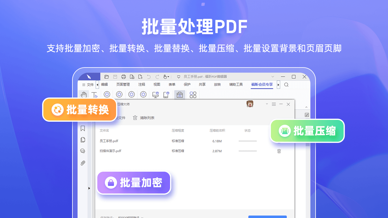
Task: Expand the chevron next to 员工手册.pdf title
Action: pos(273,77)
